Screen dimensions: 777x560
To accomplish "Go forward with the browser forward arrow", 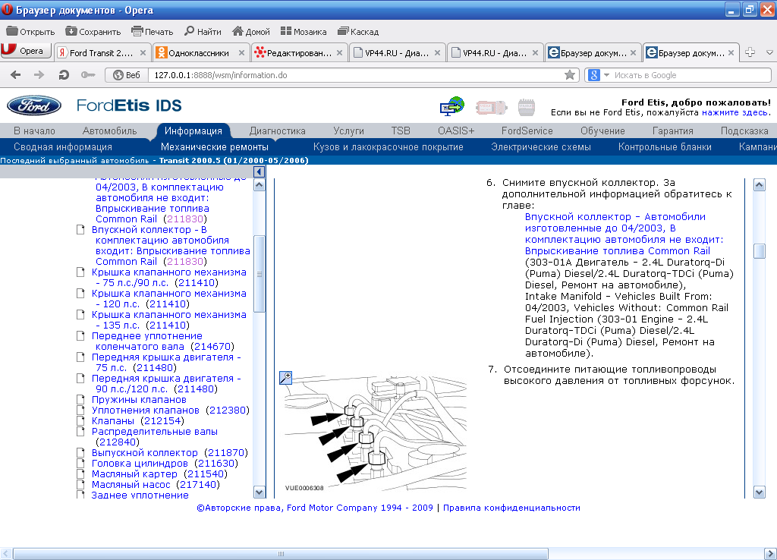I will point(39,75).
